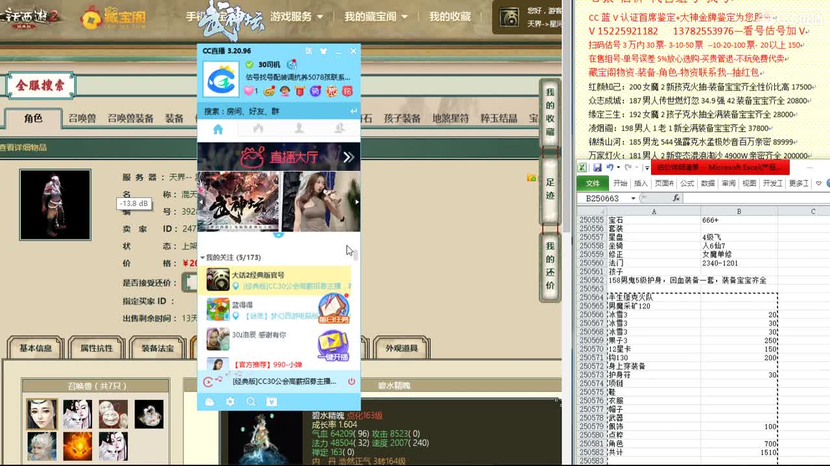Viewport: 830px width, 466px height.
Task: Click the 全服搜索 button
Action: [x=40, y=85]
